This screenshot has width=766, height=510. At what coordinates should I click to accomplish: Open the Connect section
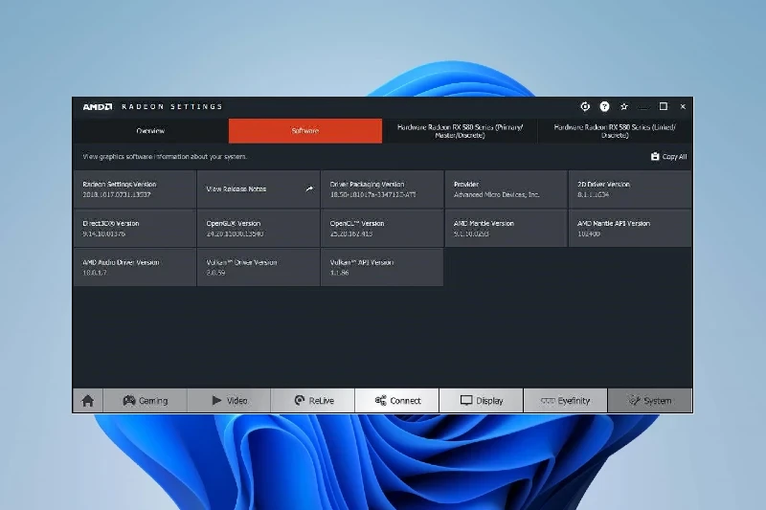[397, 401]
